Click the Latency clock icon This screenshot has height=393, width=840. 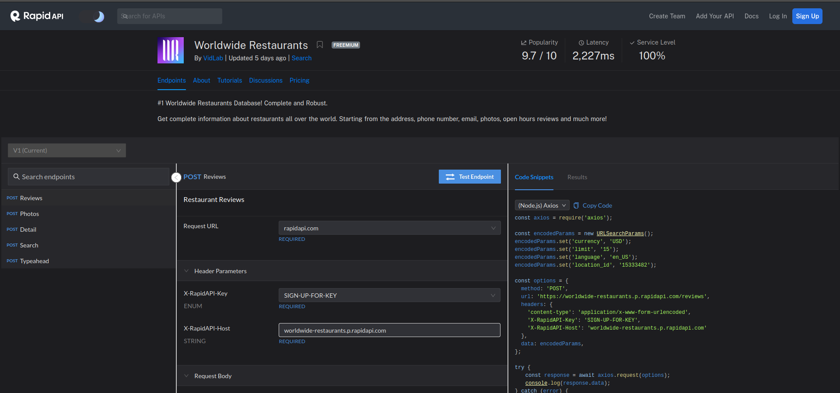click(581, 43)
